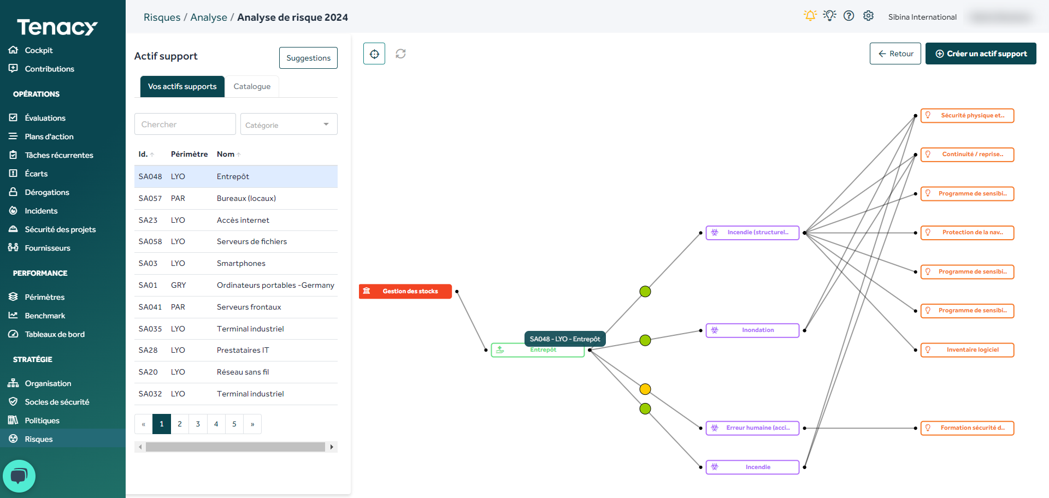Open the Catégorie dropdown
The image size is (1049, 498).
point(288,124)
